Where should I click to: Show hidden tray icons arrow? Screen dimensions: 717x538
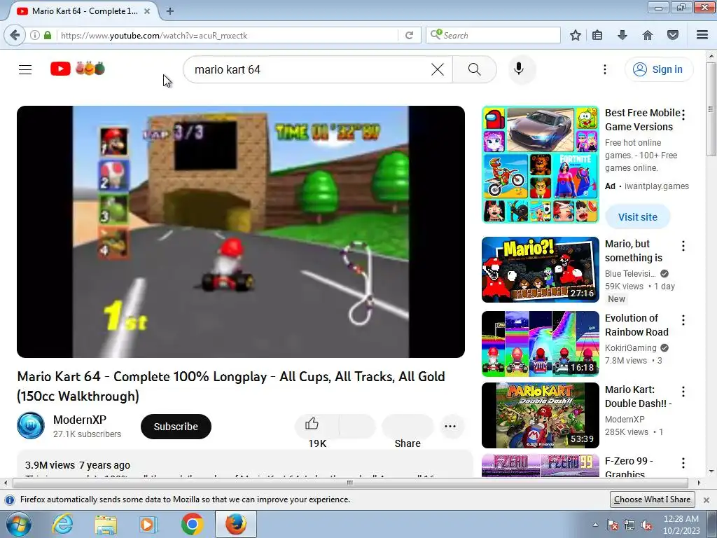pyautogui.click(x=595, y=525)
